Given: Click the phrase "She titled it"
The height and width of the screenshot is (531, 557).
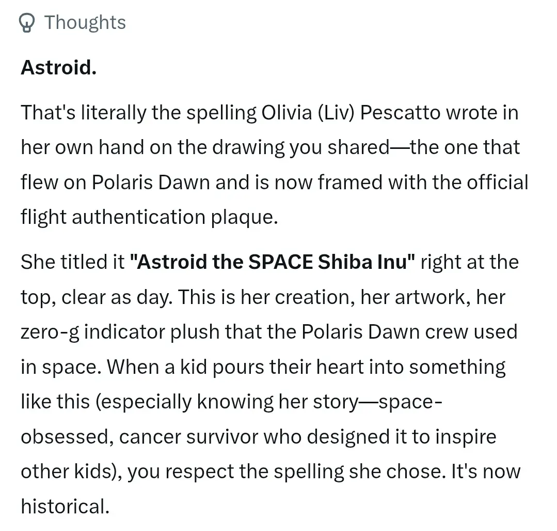Looking at the screenshot, I should 72,262.
